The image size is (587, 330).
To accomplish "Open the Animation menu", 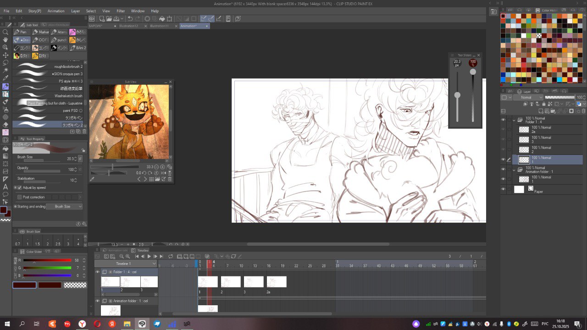I will pyautogui.click(x=56, y=11).
